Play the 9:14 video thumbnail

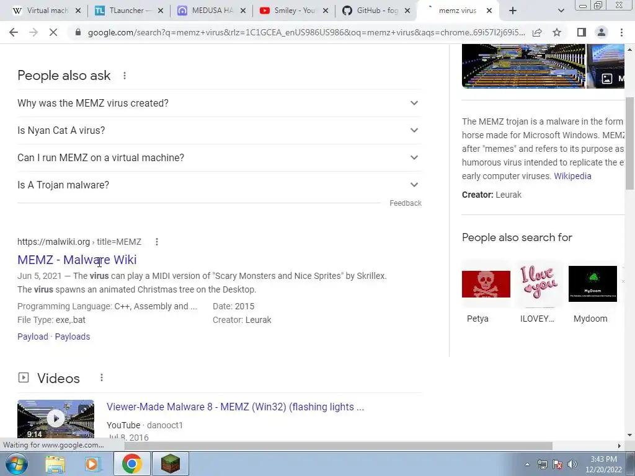(x=56, y=418)
